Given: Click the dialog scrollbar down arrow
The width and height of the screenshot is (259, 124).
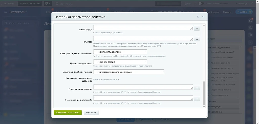Looking at the screenshot, I should click(204, 106).
